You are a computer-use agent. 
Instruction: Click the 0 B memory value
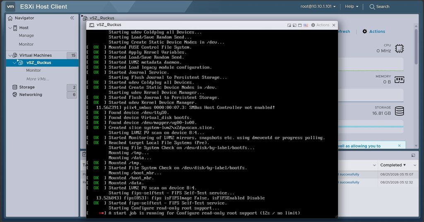click(387, 82)
